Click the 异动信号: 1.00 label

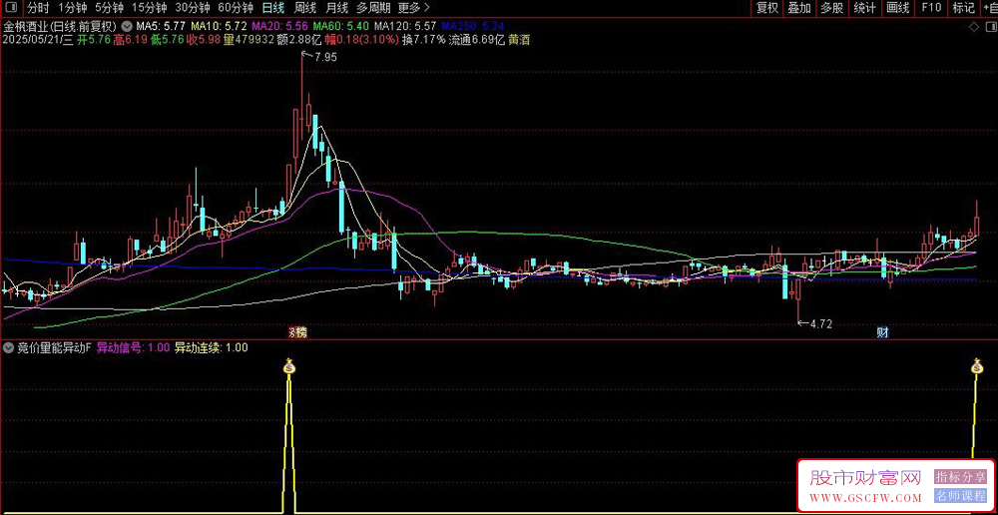(133, 347)
